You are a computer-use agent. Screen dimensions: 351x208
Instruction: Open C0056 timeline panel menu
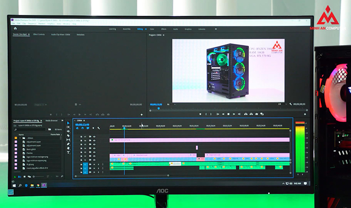tap(84, 121)
